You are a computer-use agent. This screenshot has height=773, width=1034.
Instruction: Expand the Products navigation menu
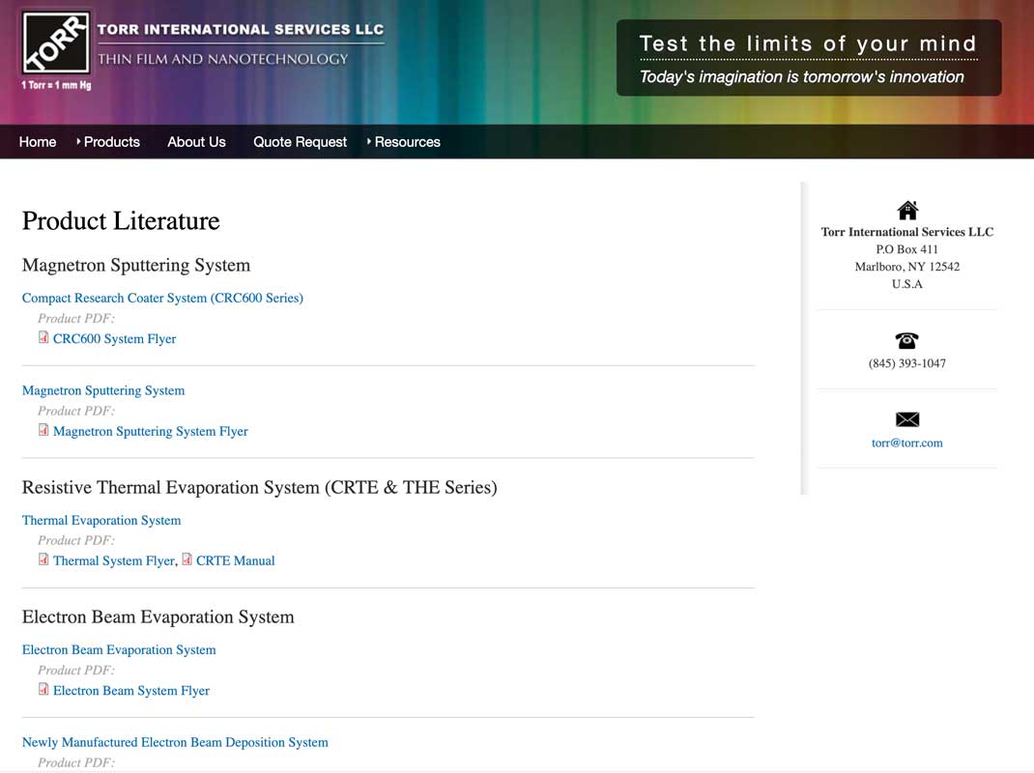(x=111, y=142)
